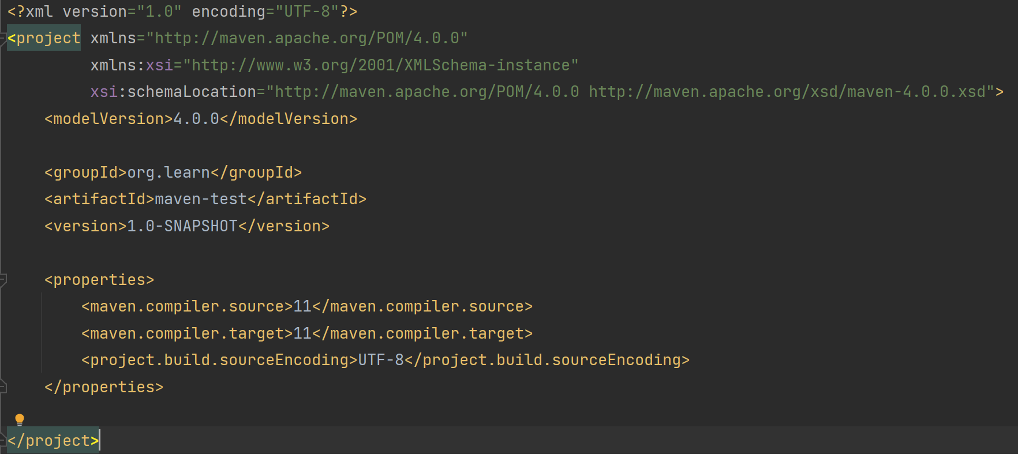This screenshot has height=454, width=1018.
Task: Collapse the properties block fold marker
Action: point(2,280)
